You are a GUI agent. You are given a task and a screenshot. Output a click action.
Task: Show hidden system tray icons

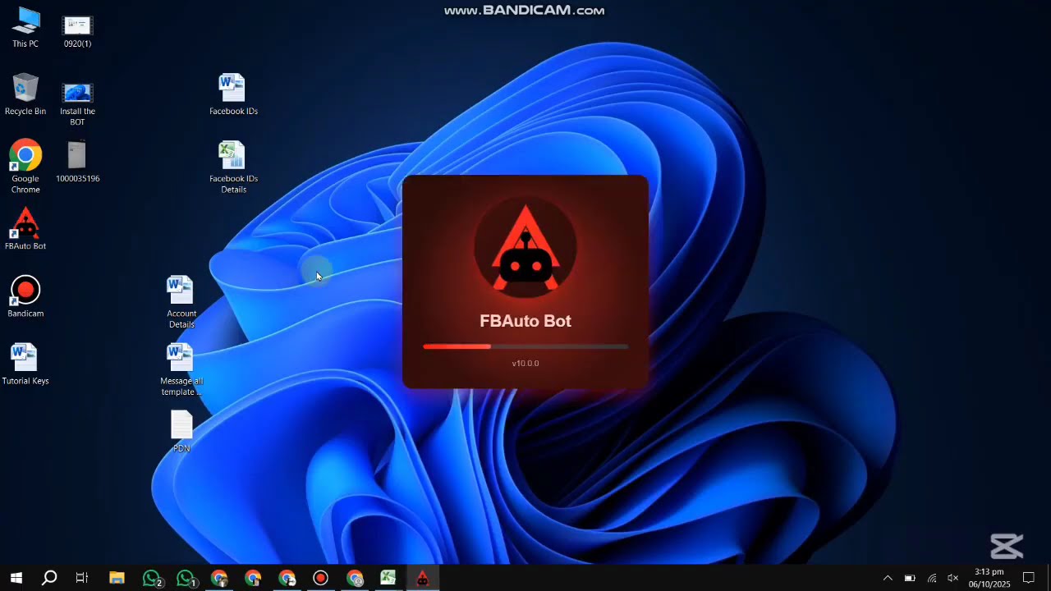(888, 578)
